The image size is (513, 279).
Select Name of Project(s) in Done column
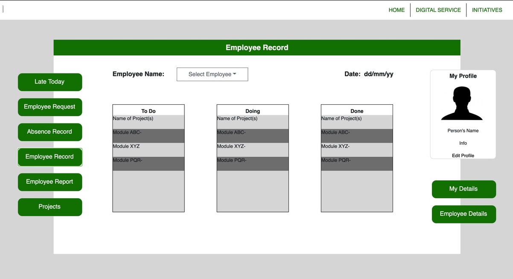click(x=357, y=122)
